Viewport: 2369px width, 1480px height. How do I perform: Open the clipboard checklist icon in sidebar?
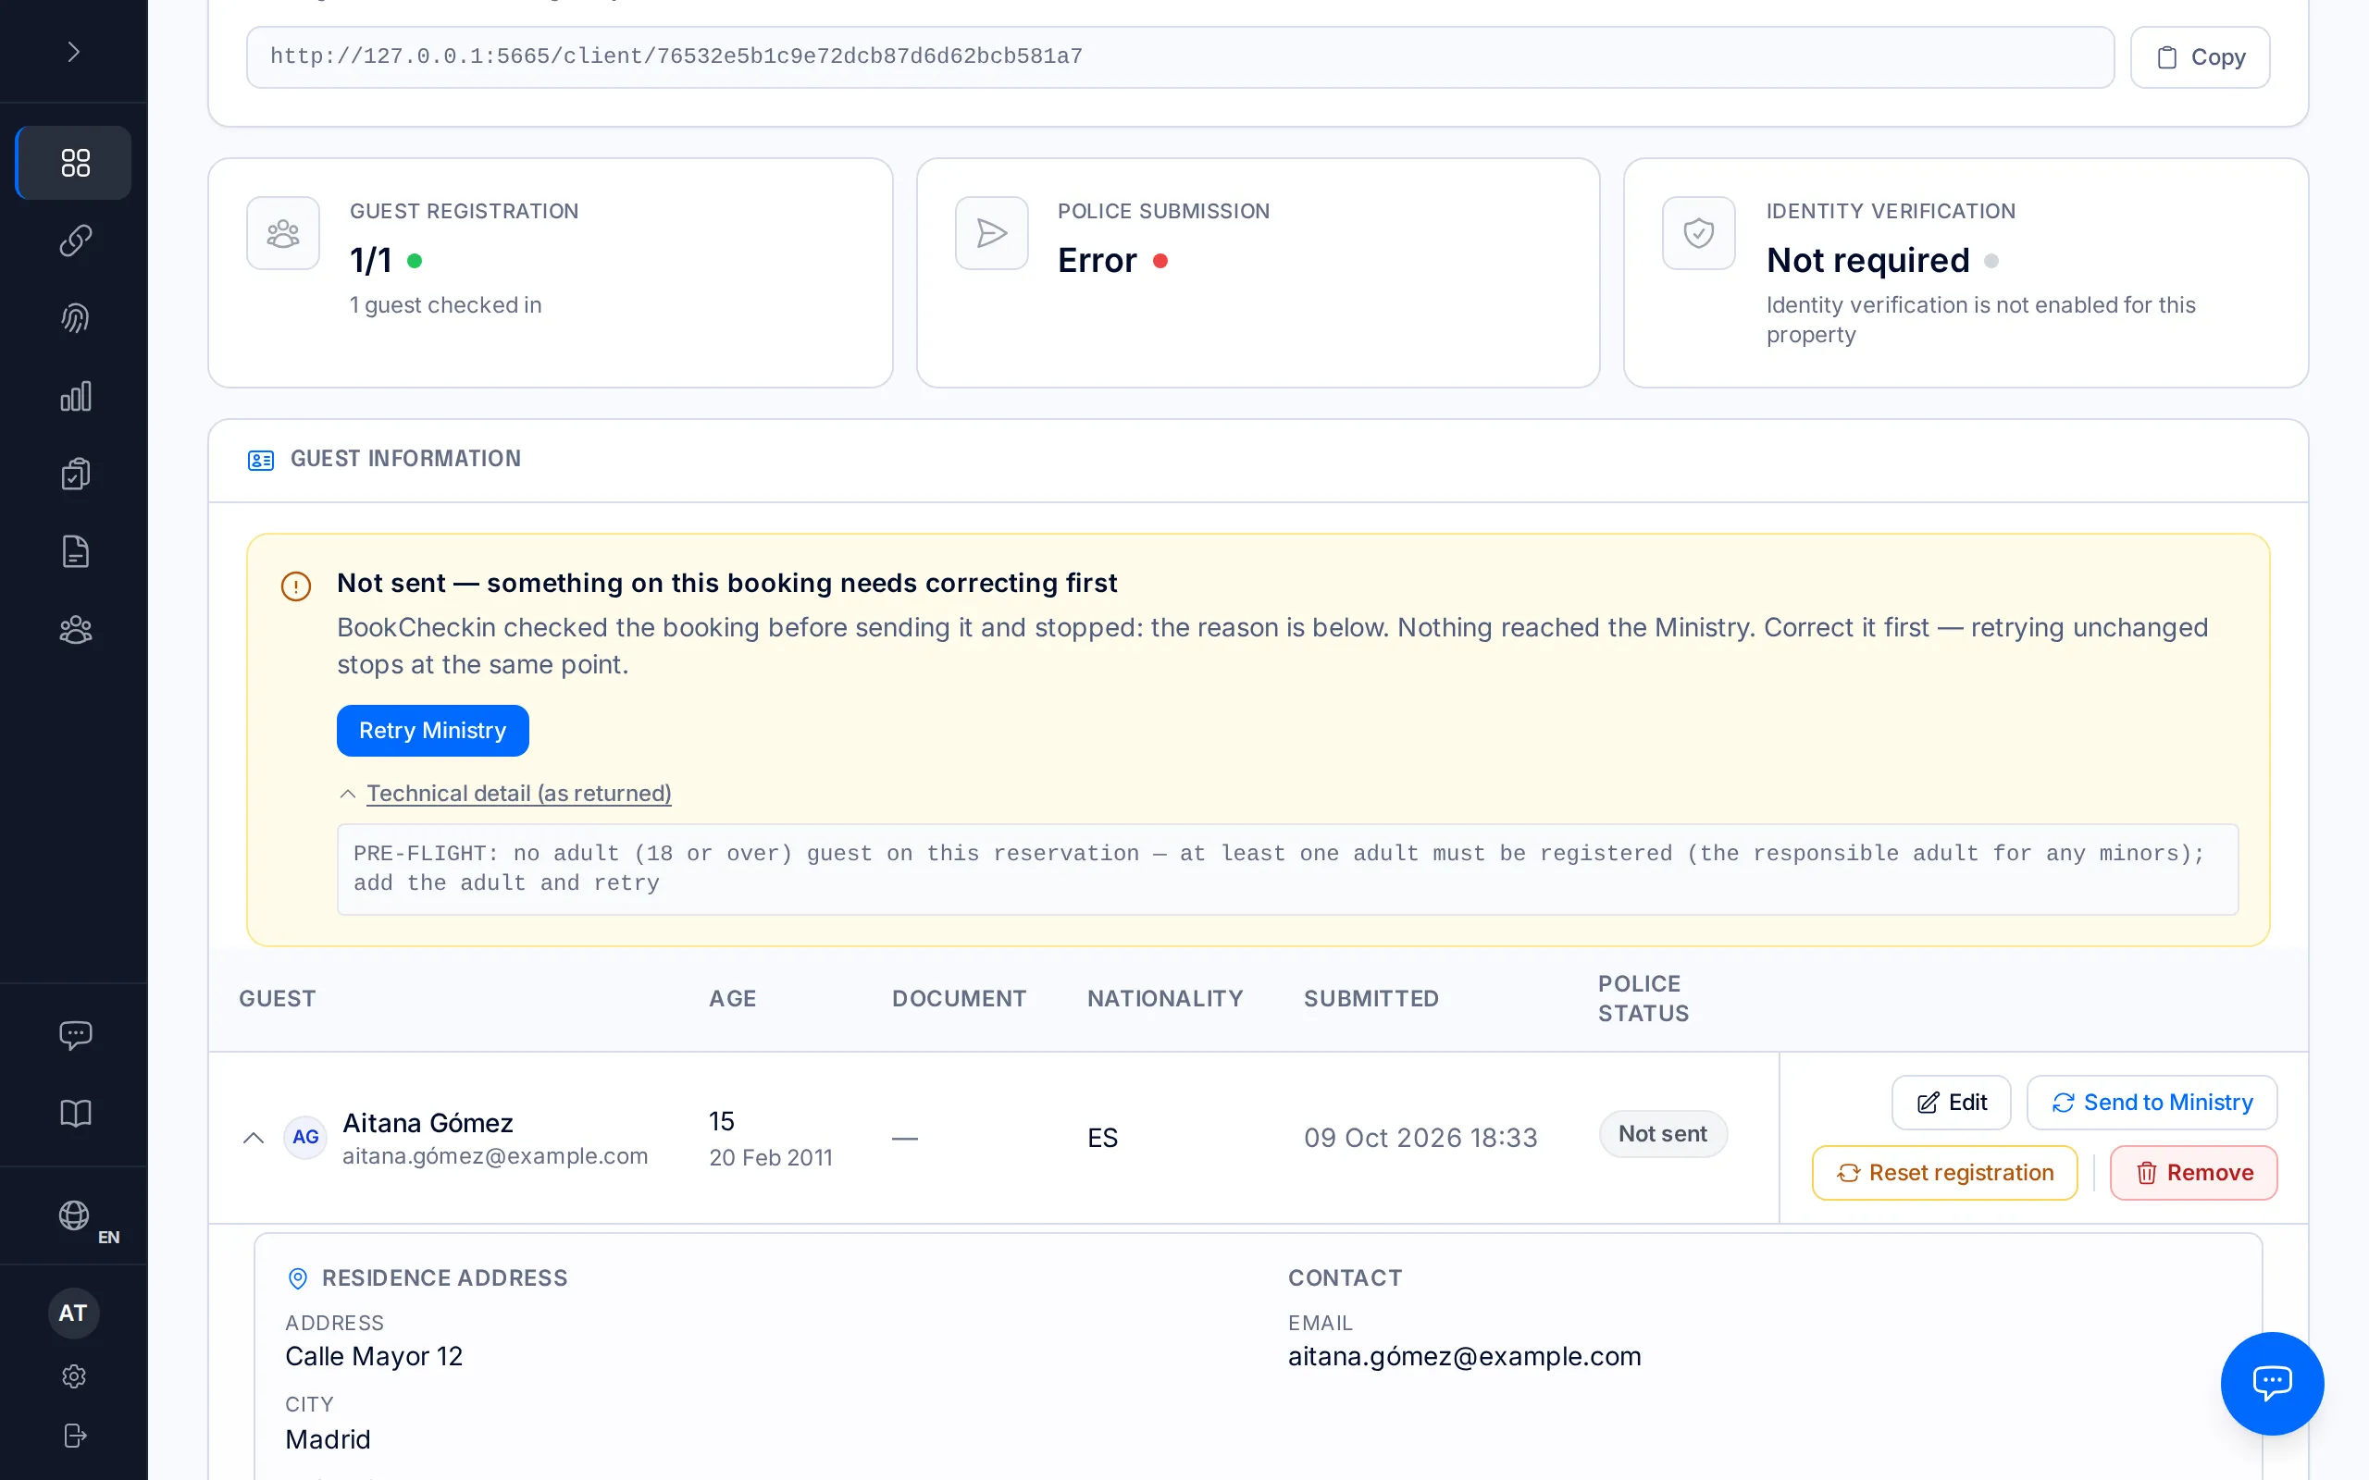tap(74, 474)
